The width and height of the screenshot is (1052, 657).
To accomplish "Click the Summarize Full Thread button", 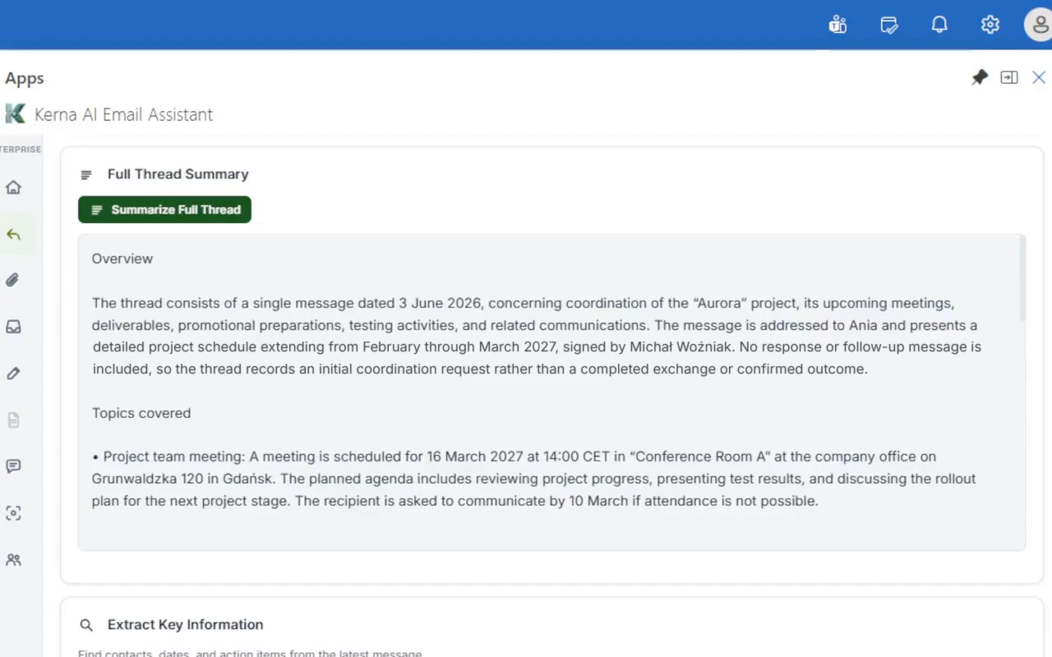I will click(164, 209).
